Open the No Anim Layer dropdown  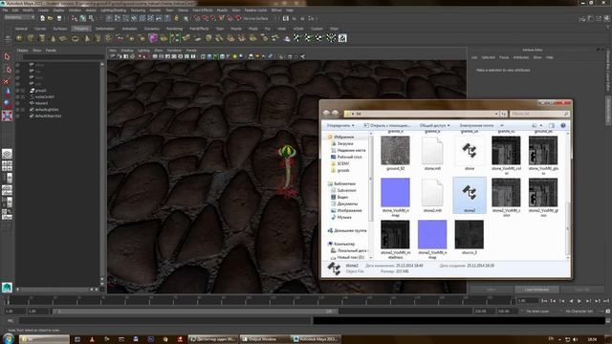click(x=537, y=312)
